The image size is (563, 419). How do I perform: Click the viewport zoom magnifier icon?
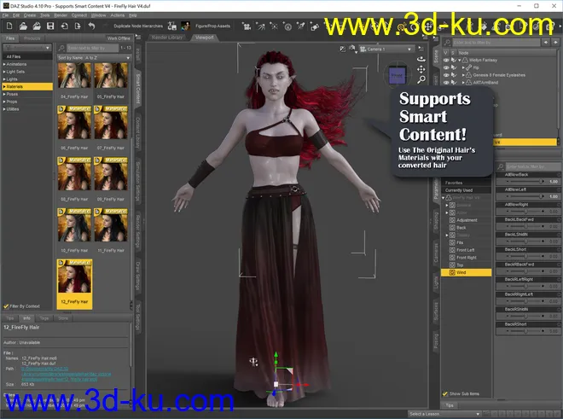pyautogui.click(x=421, y=79)
